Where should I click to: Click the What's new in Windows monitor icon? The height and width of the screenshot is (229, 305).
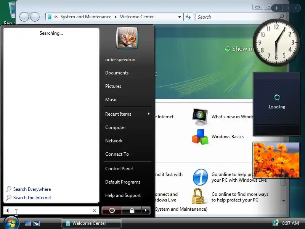(x=200, y=116)
